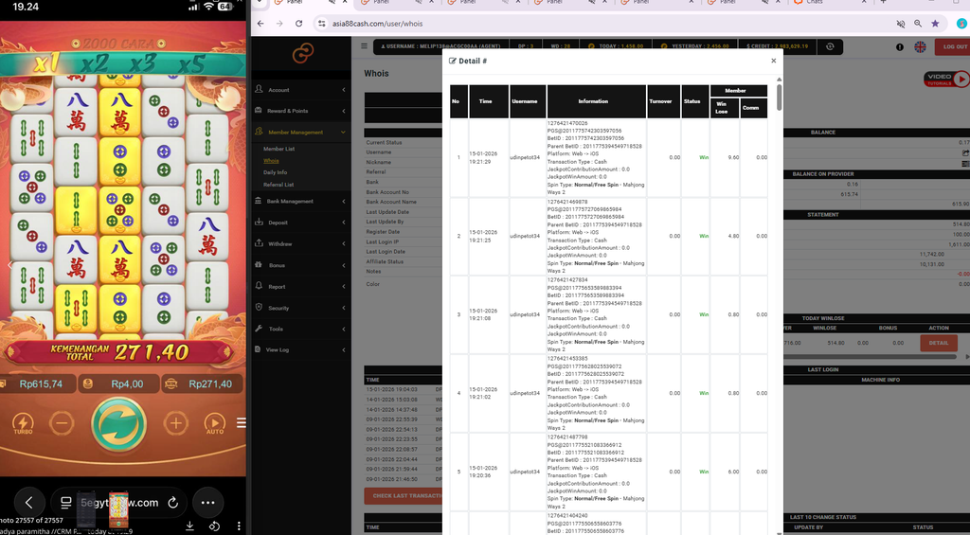970x535 pixels.
Task: Start Auto spin in the slot game
Action: tap(215, 423)
